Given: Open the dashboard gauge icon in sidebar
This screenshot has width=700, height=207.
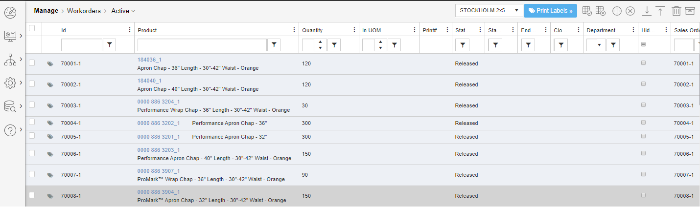Looking at the screenshot, I should click(x=10, y=12).
